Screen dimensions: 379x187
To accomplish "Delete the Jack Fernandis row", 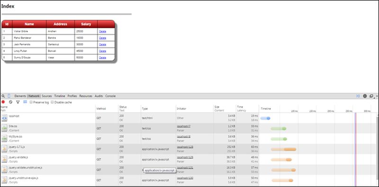I will tap(102, 45).
